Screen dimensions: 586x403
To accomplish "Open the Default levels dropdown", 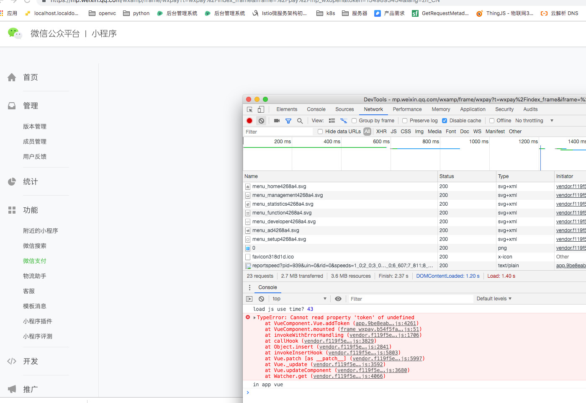I will (494, 299).
